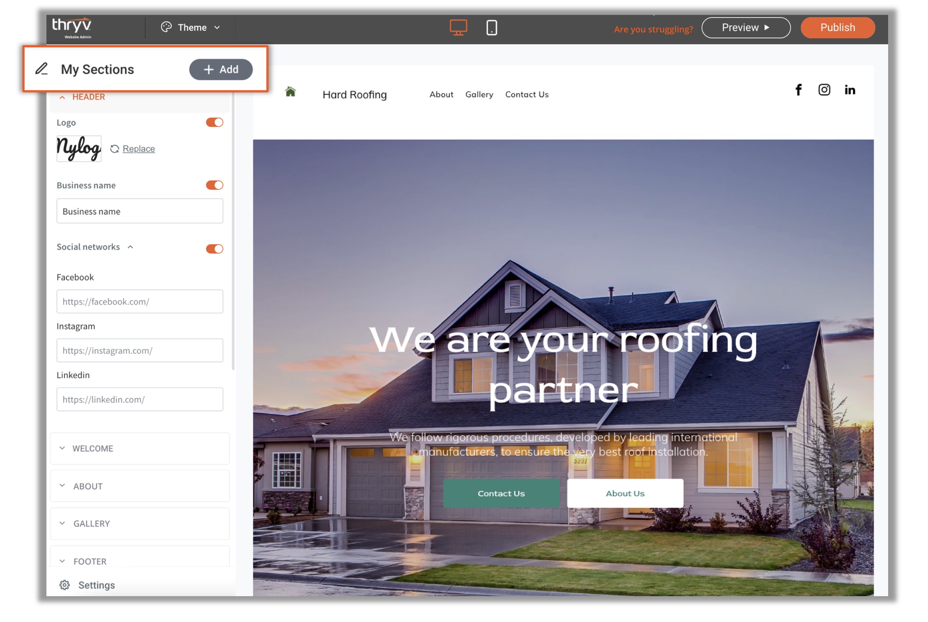Open the About nav menu item
The width and height of the screenshot is (928, 622).
(x=441, y=94)
